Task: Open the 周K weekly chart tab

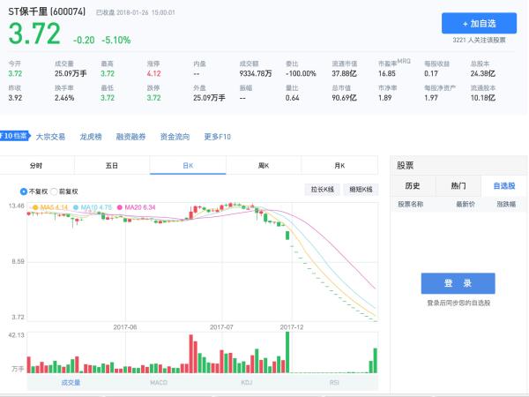Action: tap(263, 165)
